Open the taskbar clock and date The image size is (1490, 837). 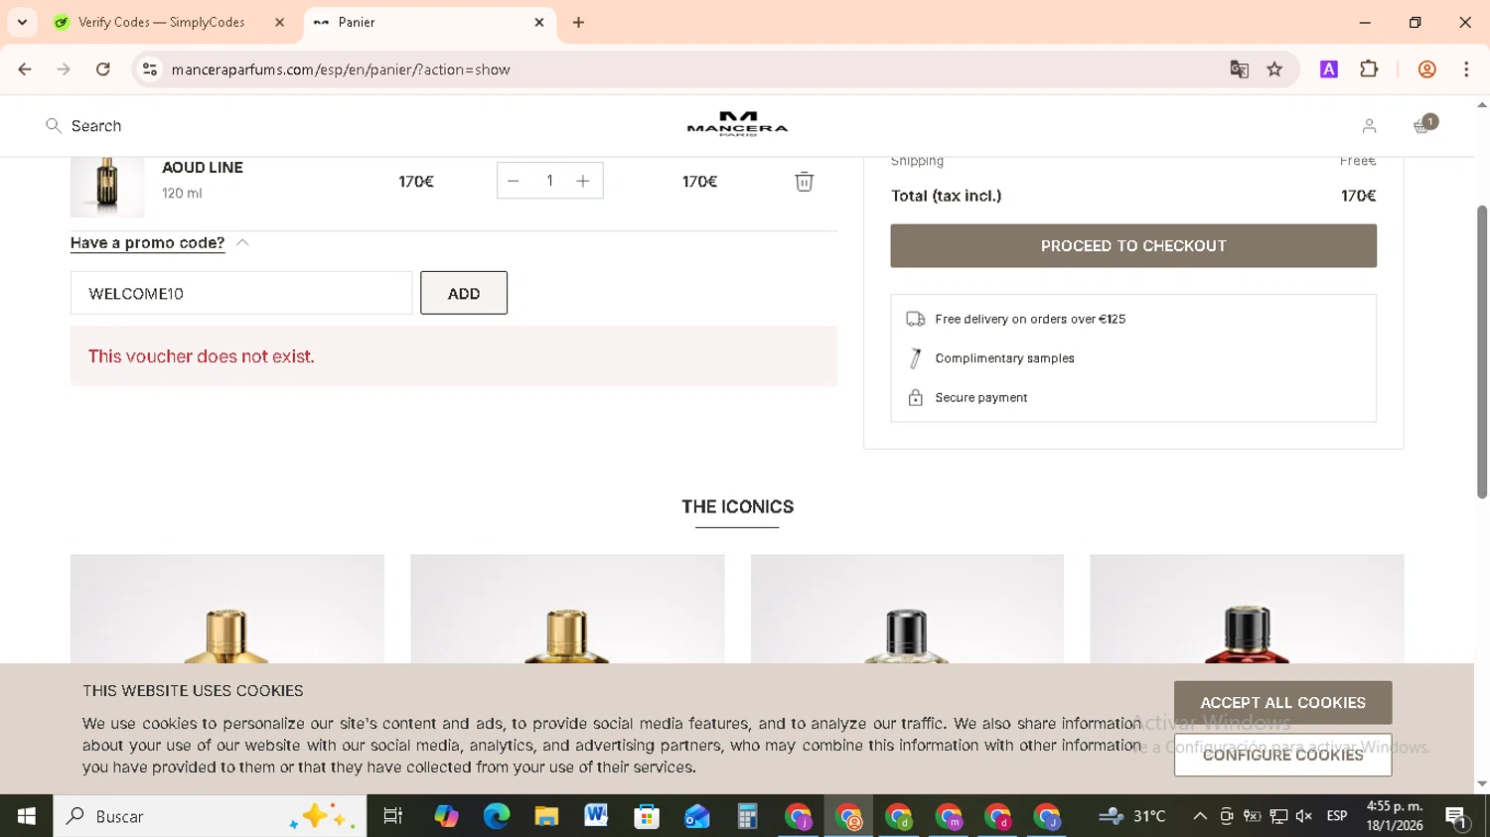click(x=1395, y=816)
